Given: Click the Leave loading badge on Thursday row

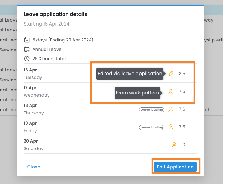Looking at the screenshot, I should point(152,109).
